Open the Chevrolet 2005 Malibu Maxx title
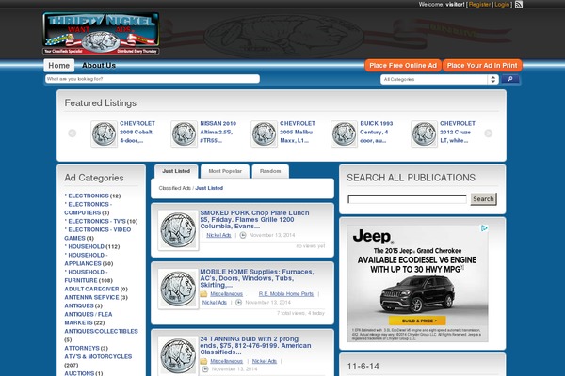 point(298,132)
